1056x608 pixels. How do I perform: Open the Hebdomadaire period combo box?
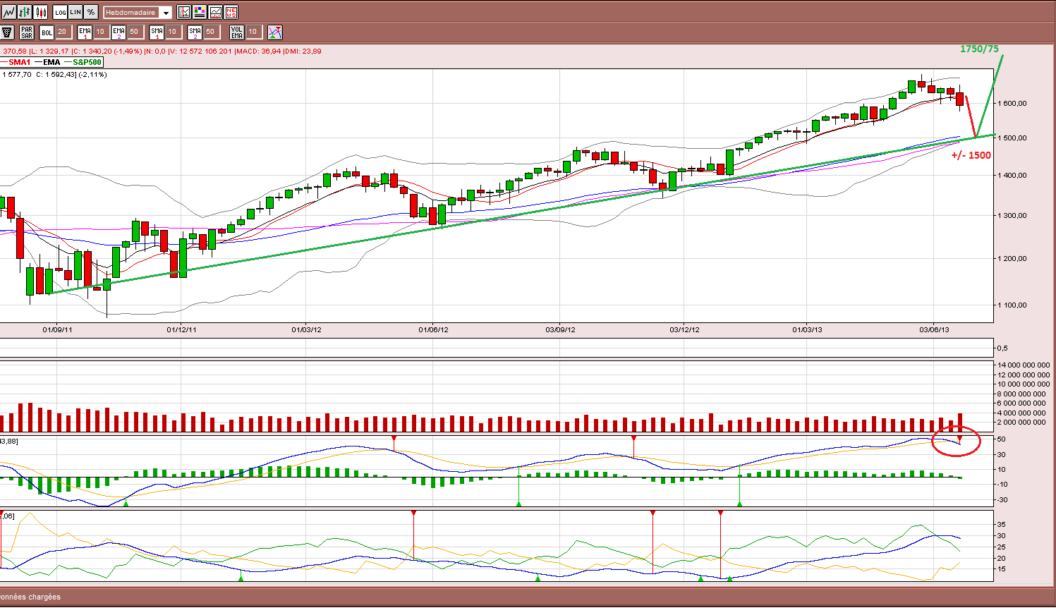(137, 12)
